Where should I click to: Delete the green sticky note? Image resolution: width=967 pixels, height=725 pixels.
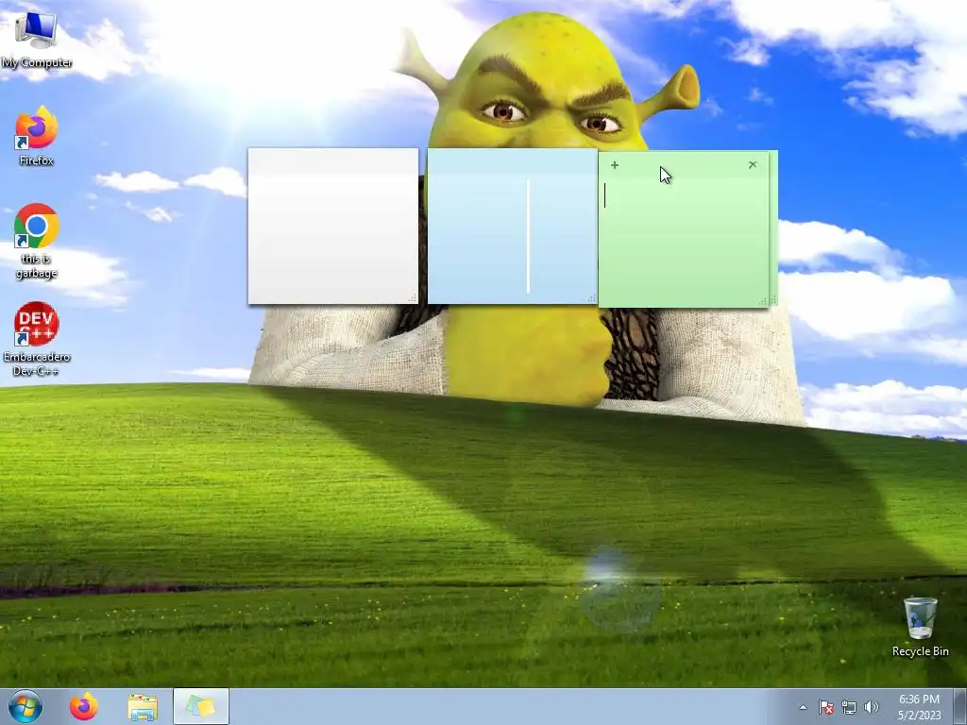click(x=753, y=165)
